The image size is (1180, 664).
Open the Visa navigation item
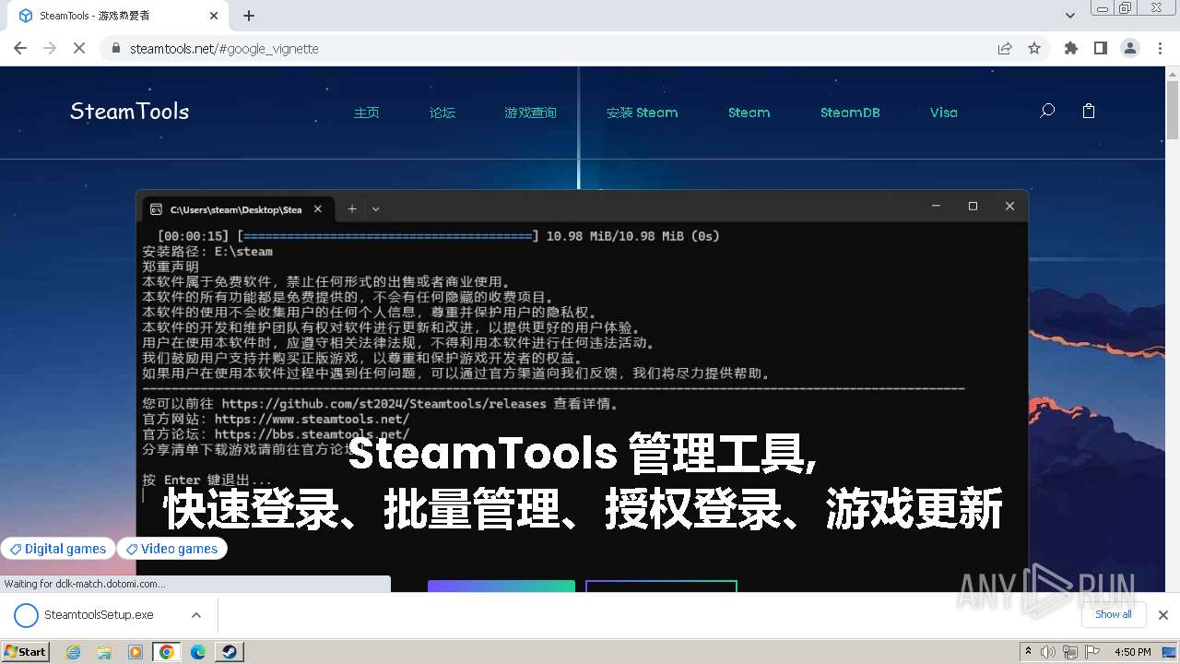(x=943, y=113)
